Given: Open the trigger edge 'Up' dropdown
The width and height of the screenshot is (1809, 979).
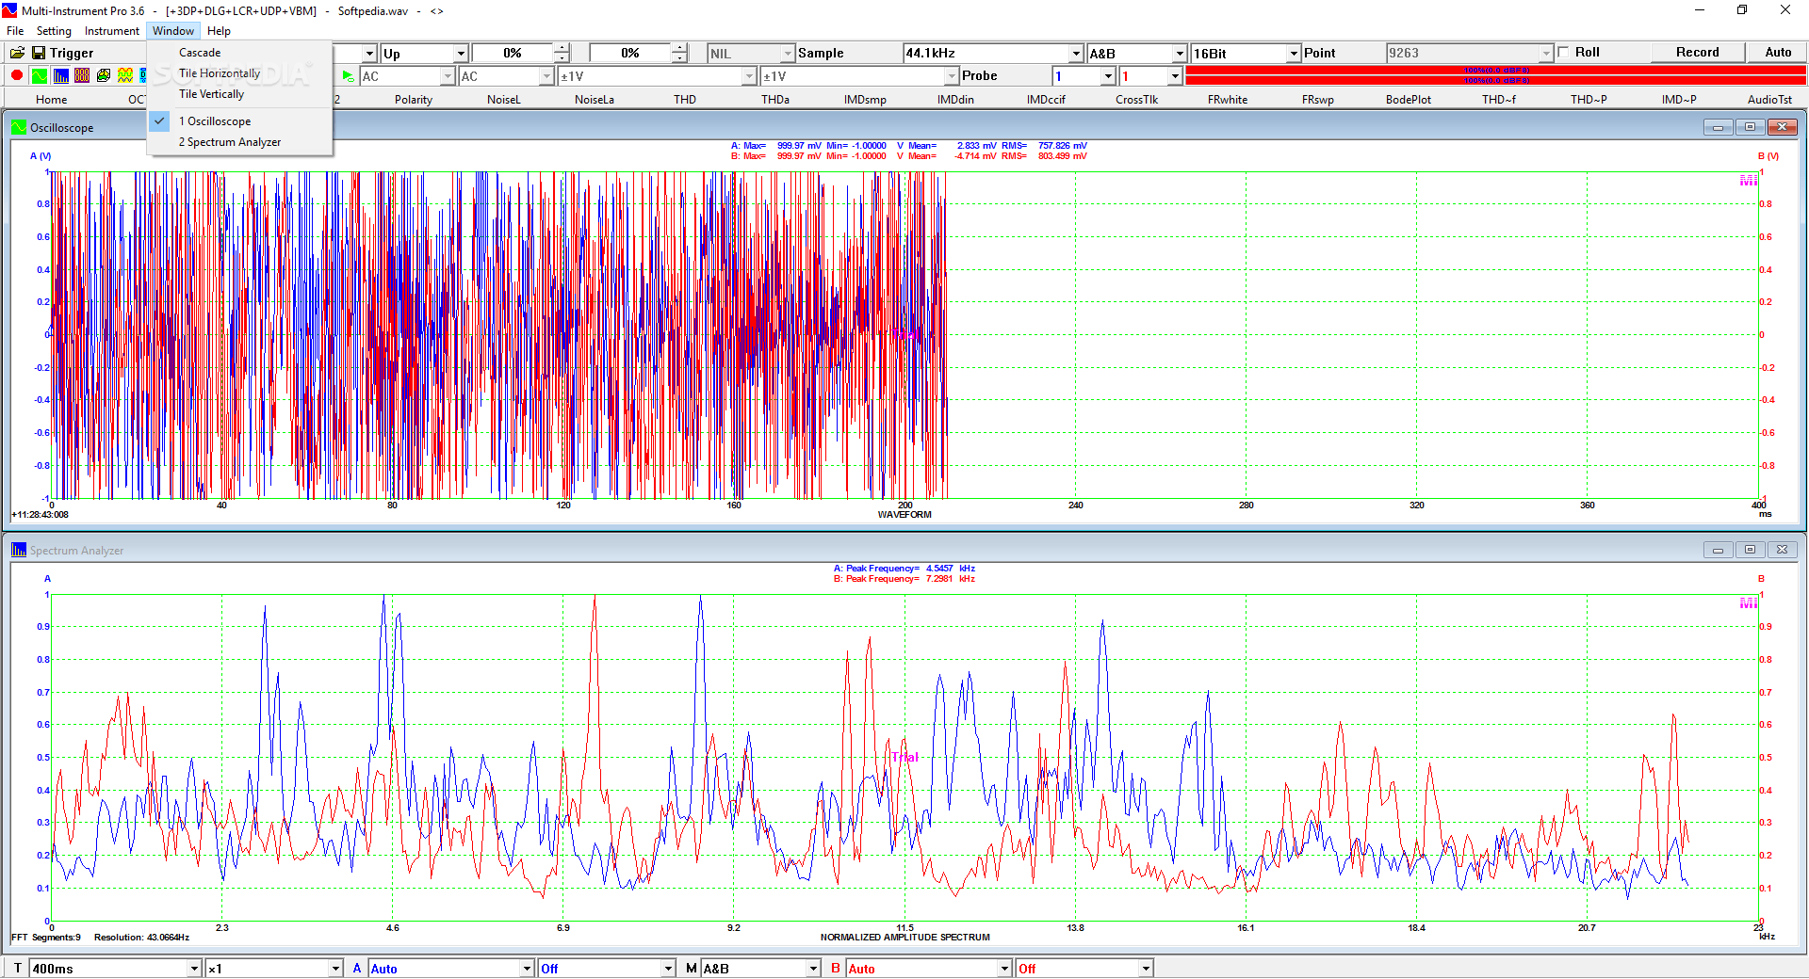Looking at the screenshot, I should (459, 53).
